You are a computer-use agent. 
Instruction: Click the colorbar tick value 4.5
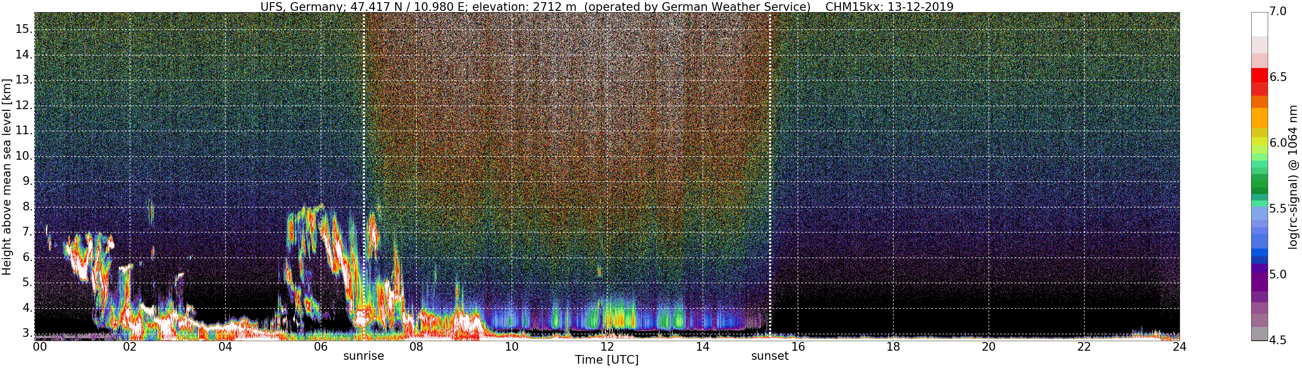(x=1278, y=340)
